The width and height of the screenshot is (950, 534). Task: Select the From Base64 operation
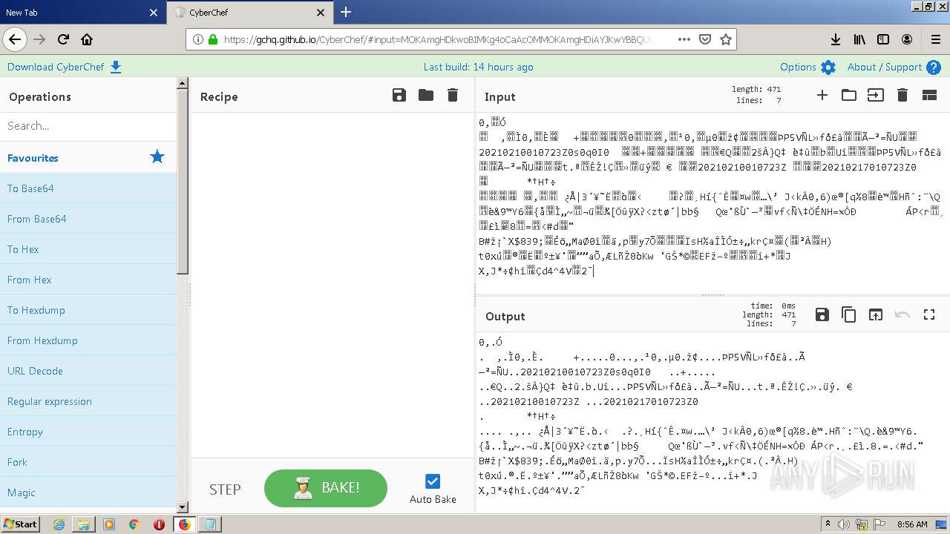pyautogui.click(x=88, y=219)
